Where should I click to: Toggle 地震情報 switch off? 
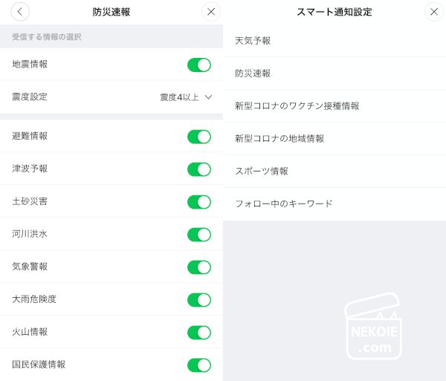coord(199,65)
